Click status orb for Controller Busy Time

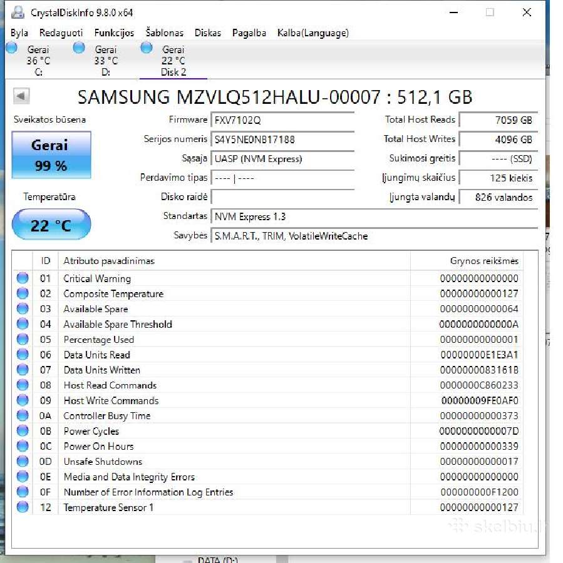tap(23, 415)
